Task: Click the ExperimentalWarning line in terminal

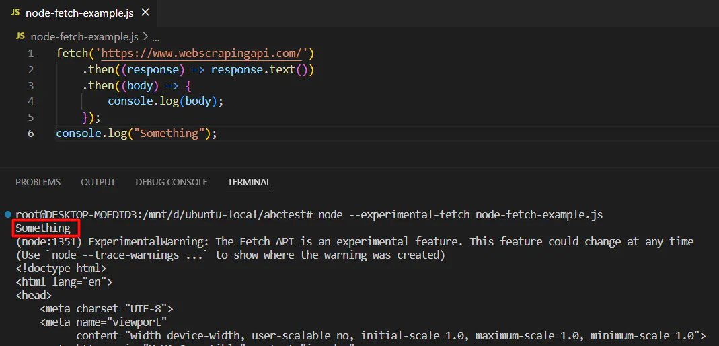Action: (354, 241)
